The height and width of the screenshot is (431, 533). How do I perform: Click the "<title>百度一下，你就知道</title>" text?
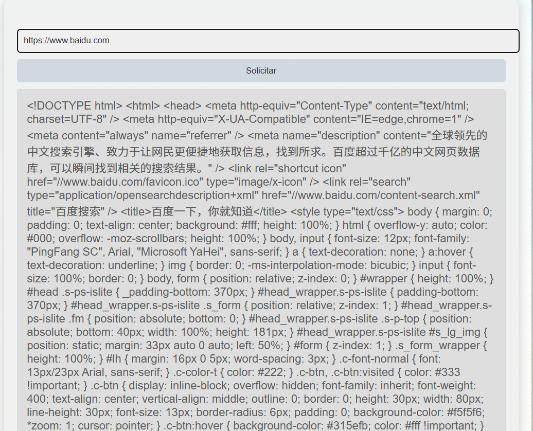[204, 211]
